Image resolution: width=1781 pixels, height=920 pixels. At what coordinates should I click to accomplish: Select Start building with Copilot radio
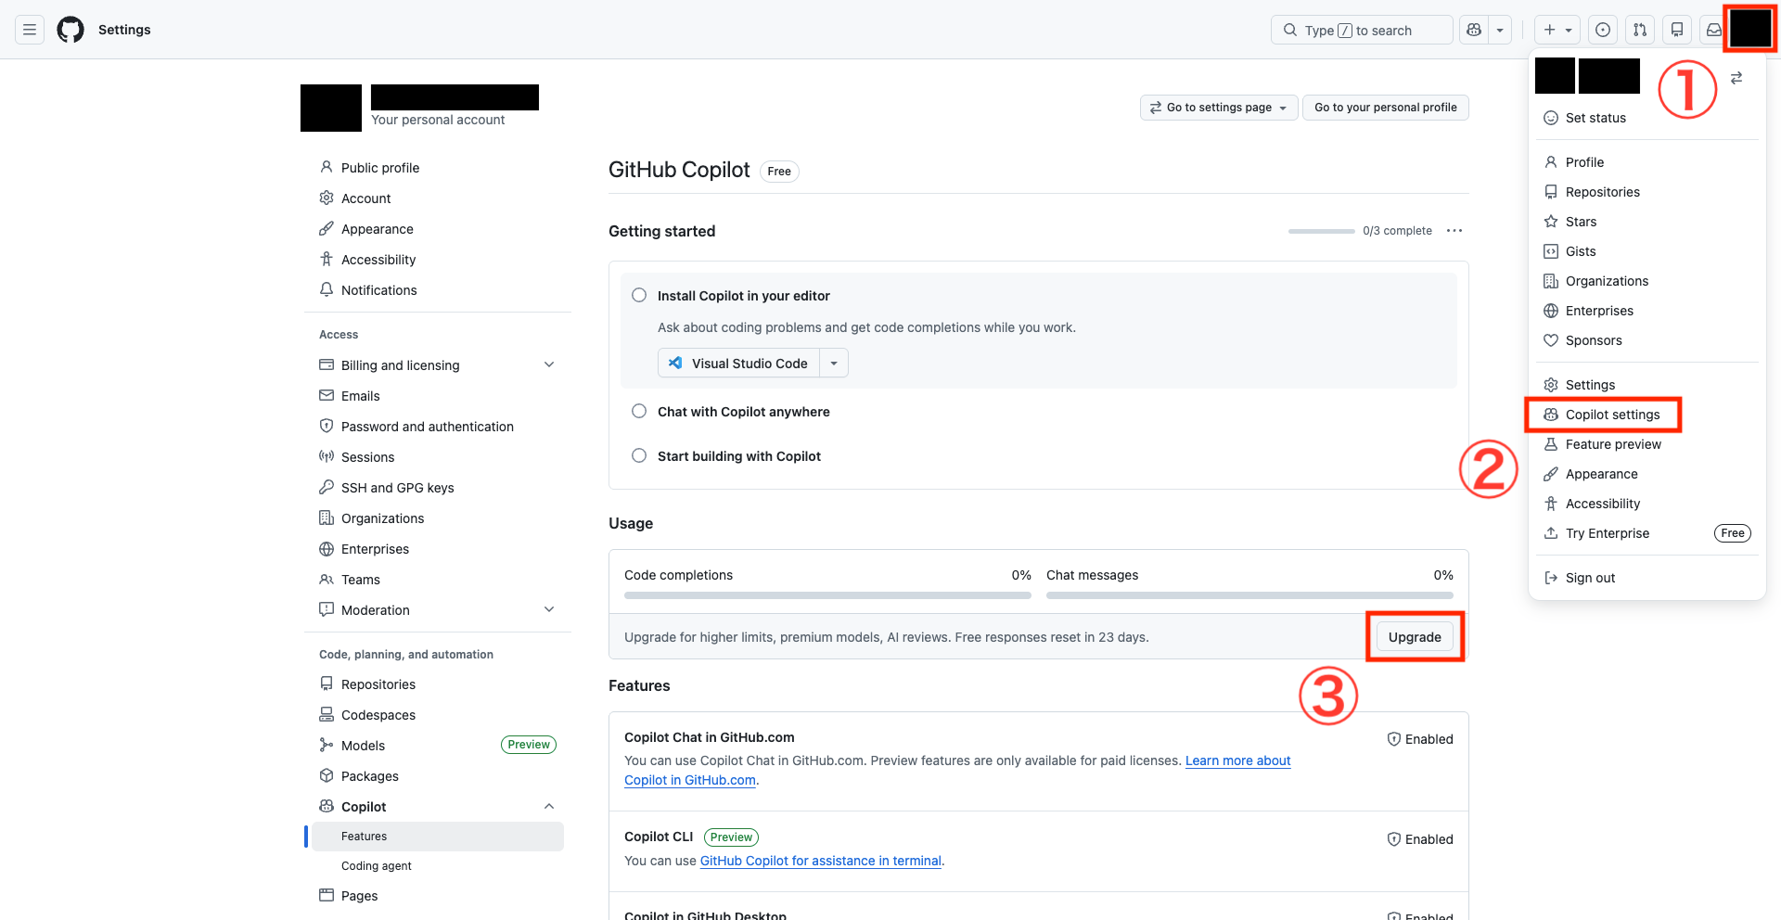pos(639,456)
